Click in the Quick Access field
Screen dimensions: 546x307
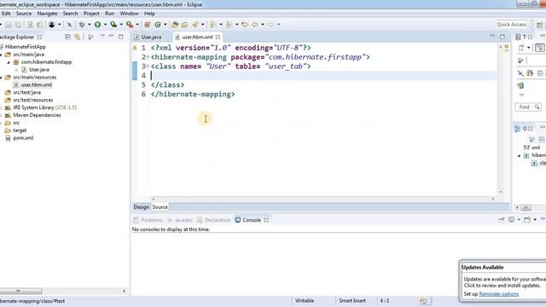point(512,25)
